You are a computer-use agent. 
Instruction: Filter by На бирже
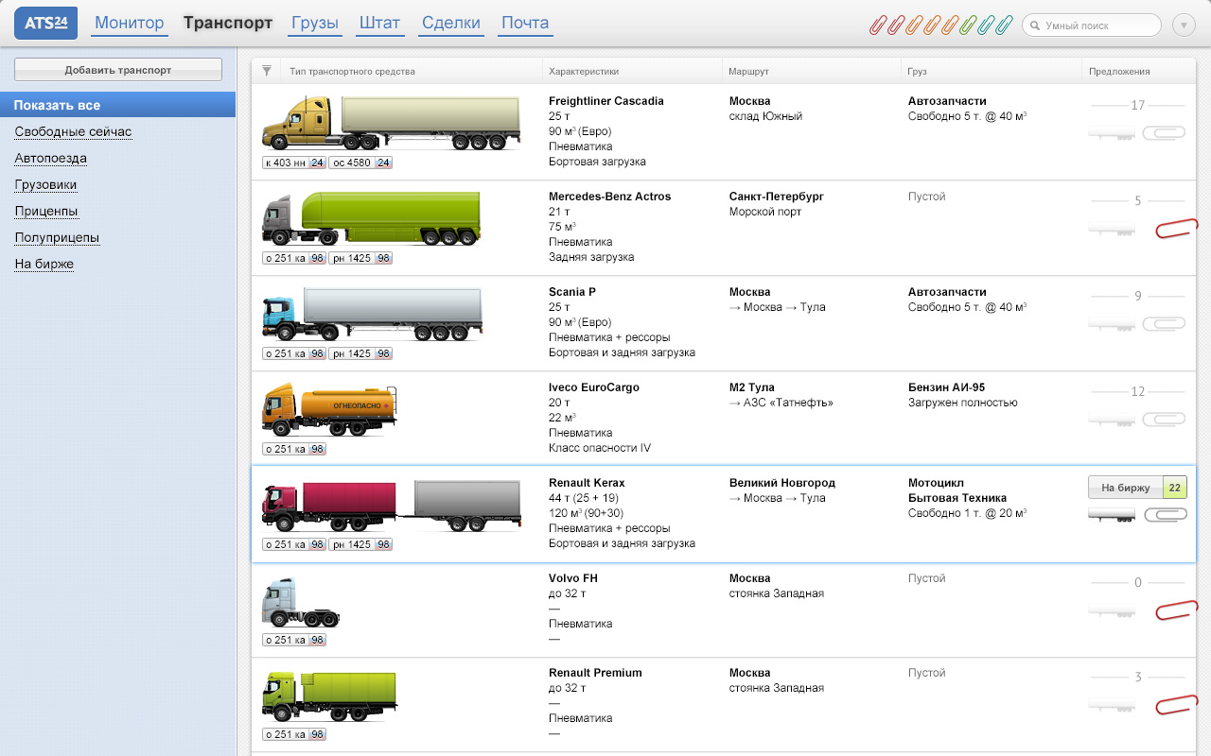click(44, 265)
